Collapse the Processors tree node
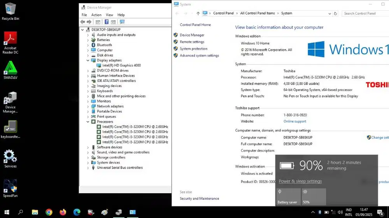Image resolution: width=389 pixels, height=218 pixels. pos(88,122)
